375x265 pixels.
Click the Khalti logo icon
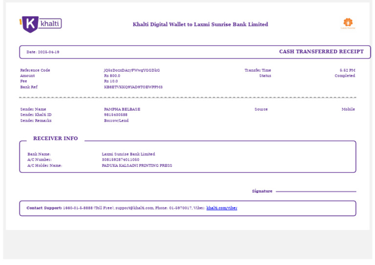click(x=41, y=24)
